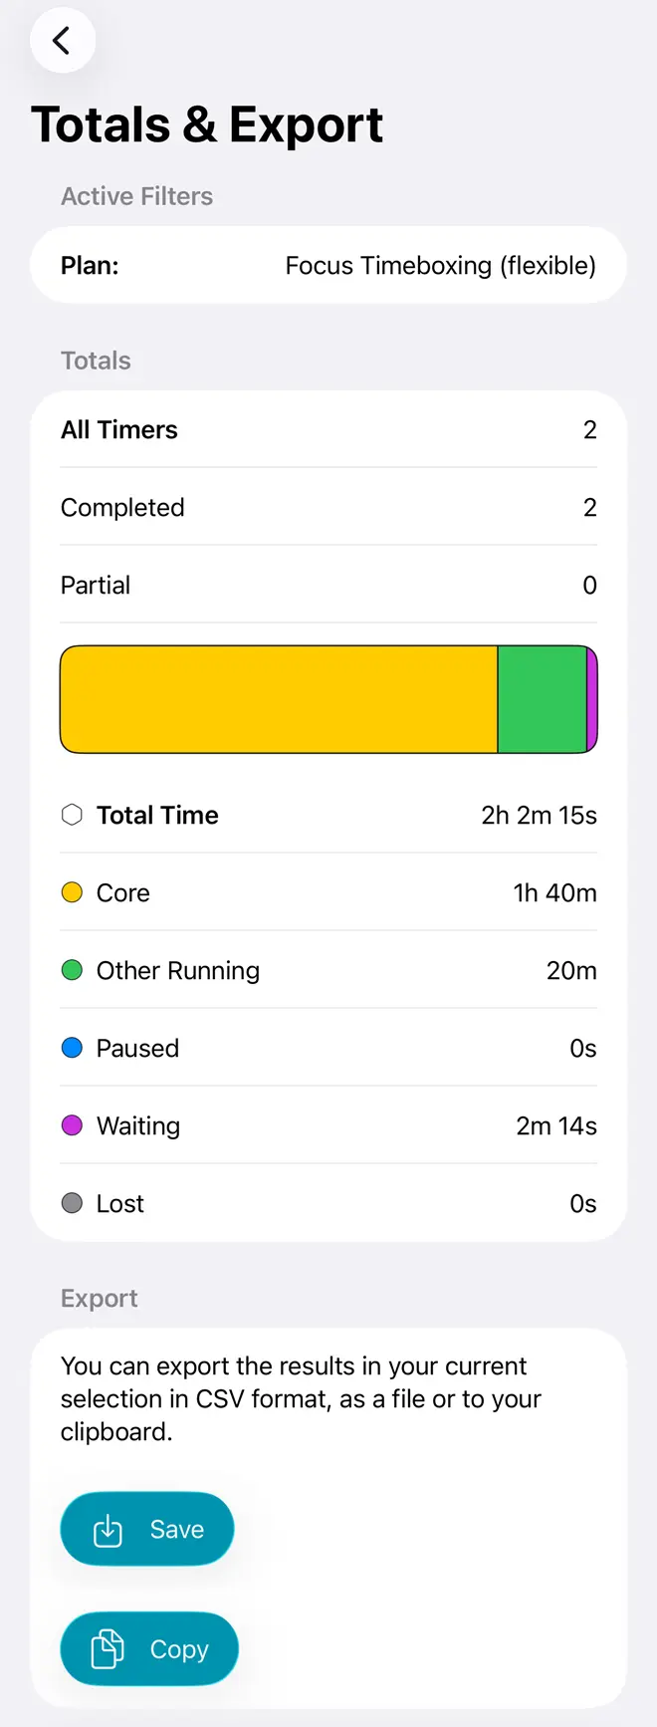The image size is (657, 1727).
Task: Select the Focus Timeboxing (flexible) value
Action: pos(440,265)
